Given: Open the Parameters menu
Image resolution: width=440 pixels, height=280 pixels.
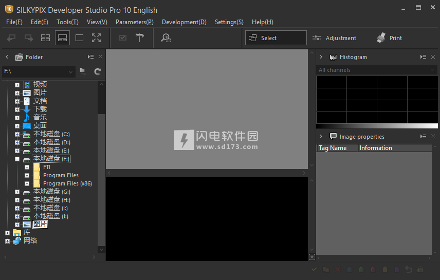Looking at the screenshot, I should [134, 22].
